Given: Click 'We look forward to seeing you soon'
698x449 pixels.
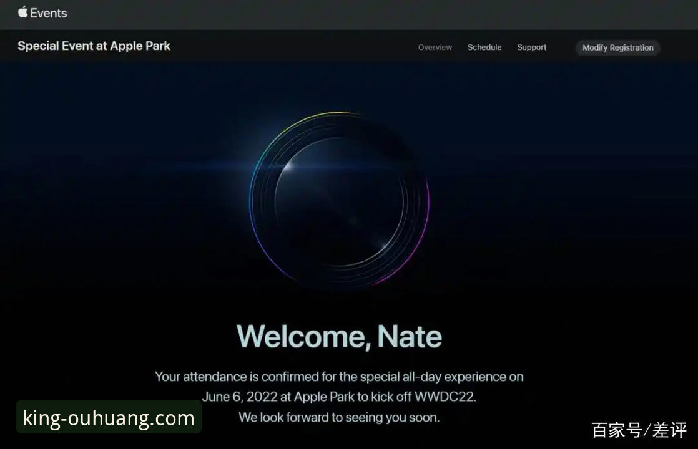Looking at the screenshot, I should pos(339,417).
